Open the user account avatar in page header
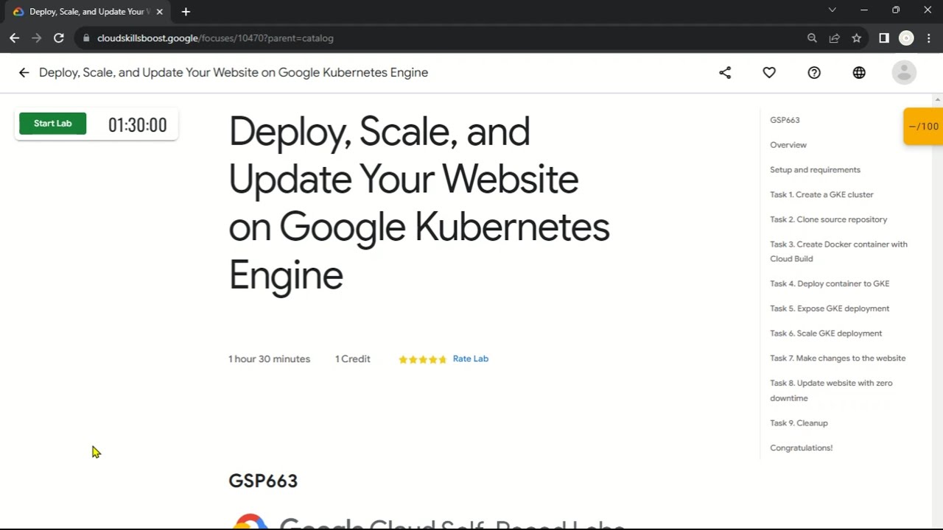The image size is (943, 530). [904, 72]
